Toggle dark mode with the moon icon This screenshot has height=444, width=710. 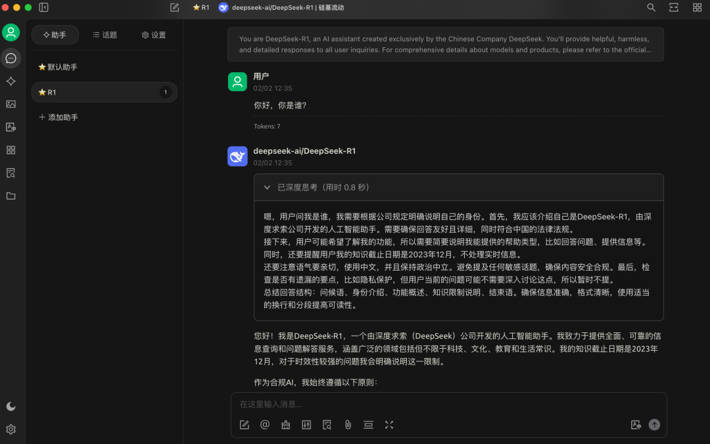tap(11, 407)
